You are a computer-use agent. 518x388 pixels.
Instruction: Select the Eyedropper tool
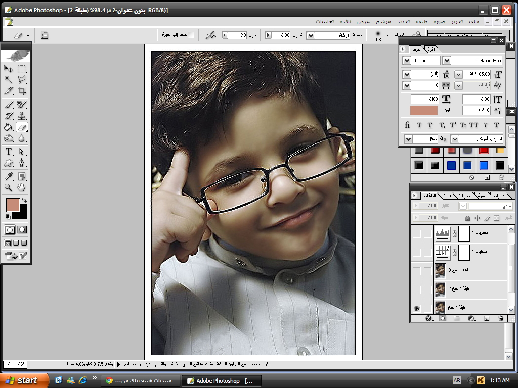pos(9,176)
